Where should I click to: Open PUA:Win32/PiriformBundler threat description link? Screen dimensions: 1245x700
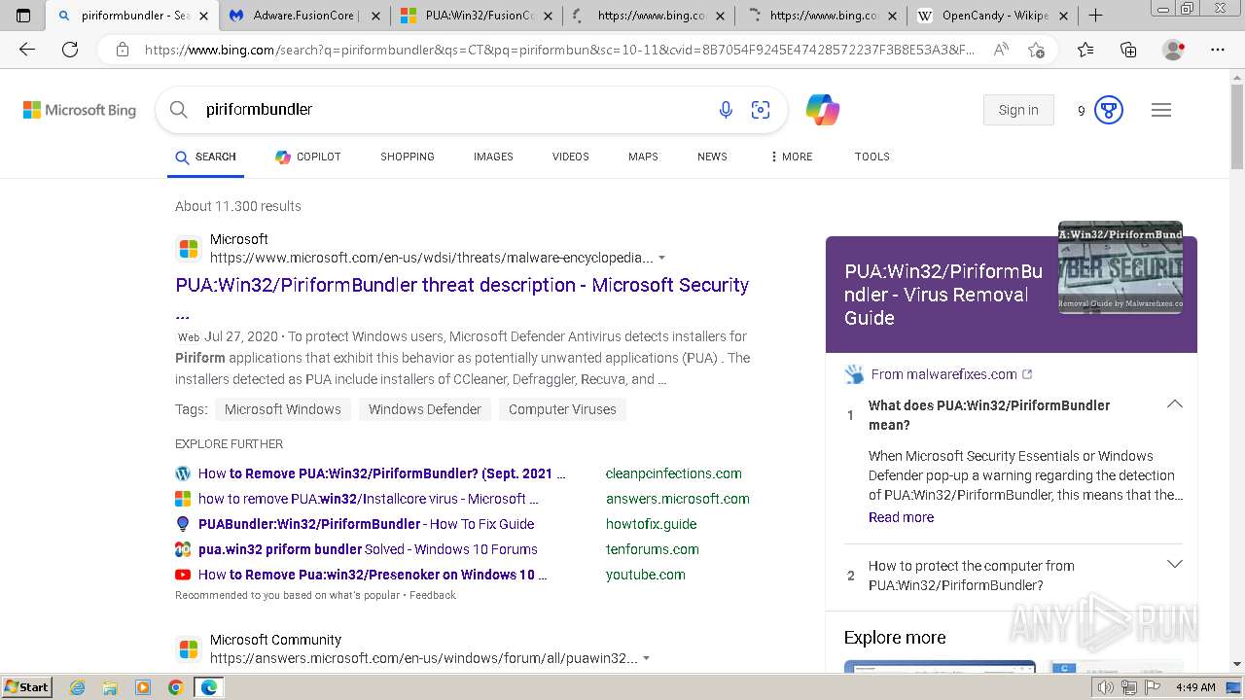(x=462, y=285)
